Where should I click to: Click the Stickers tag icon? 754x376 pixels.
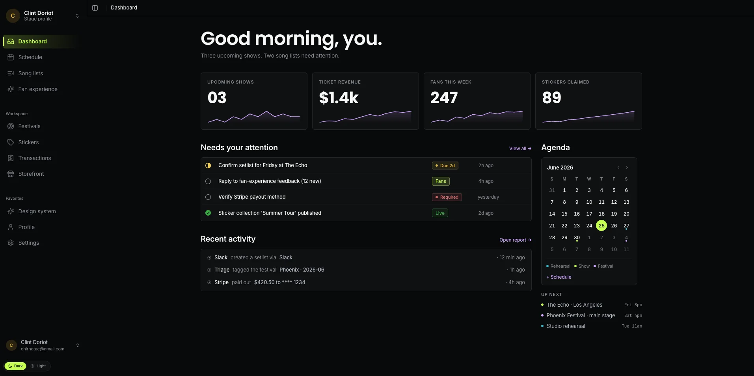point(11,142)
